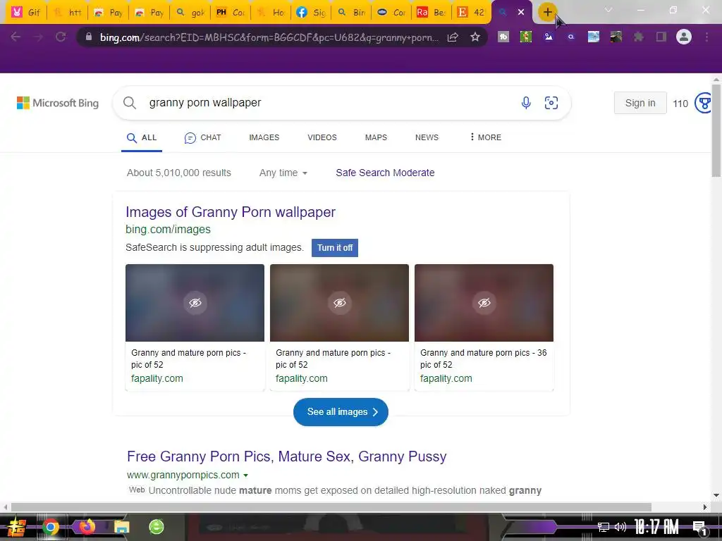722x541 pixels.
Task: Open the Chrome profile avatar
Action: pos(684,37)
